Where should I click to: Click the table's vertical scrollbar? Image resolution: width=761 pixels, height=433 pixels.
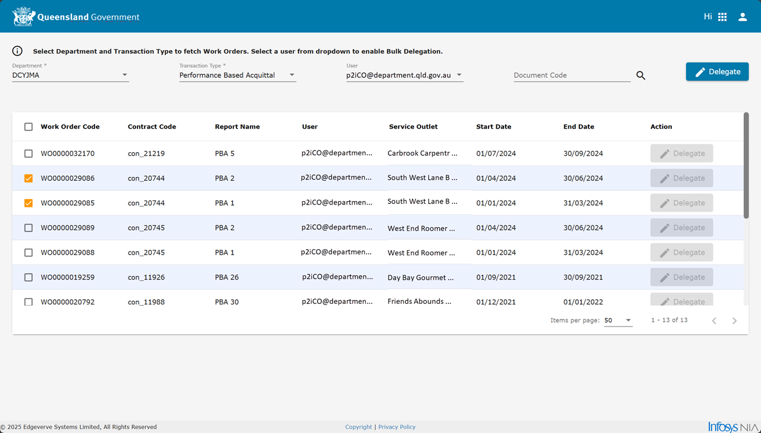pos(746,165)
